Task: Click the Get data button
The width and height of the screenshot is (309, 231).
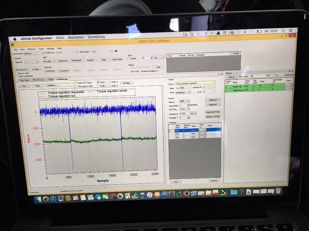Action: pyautogui.click(x=126, y=83)
